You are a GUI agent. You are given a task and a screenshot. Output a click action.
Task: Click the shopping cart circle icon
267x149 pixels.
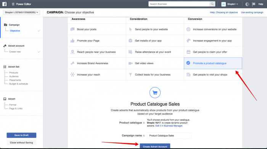click(155, 92)
